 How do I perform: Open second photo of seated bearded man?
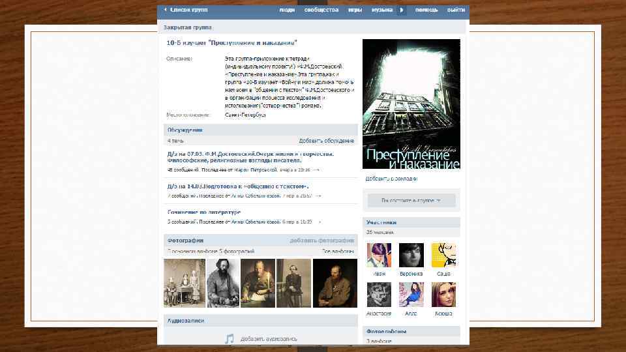[223, 284]
